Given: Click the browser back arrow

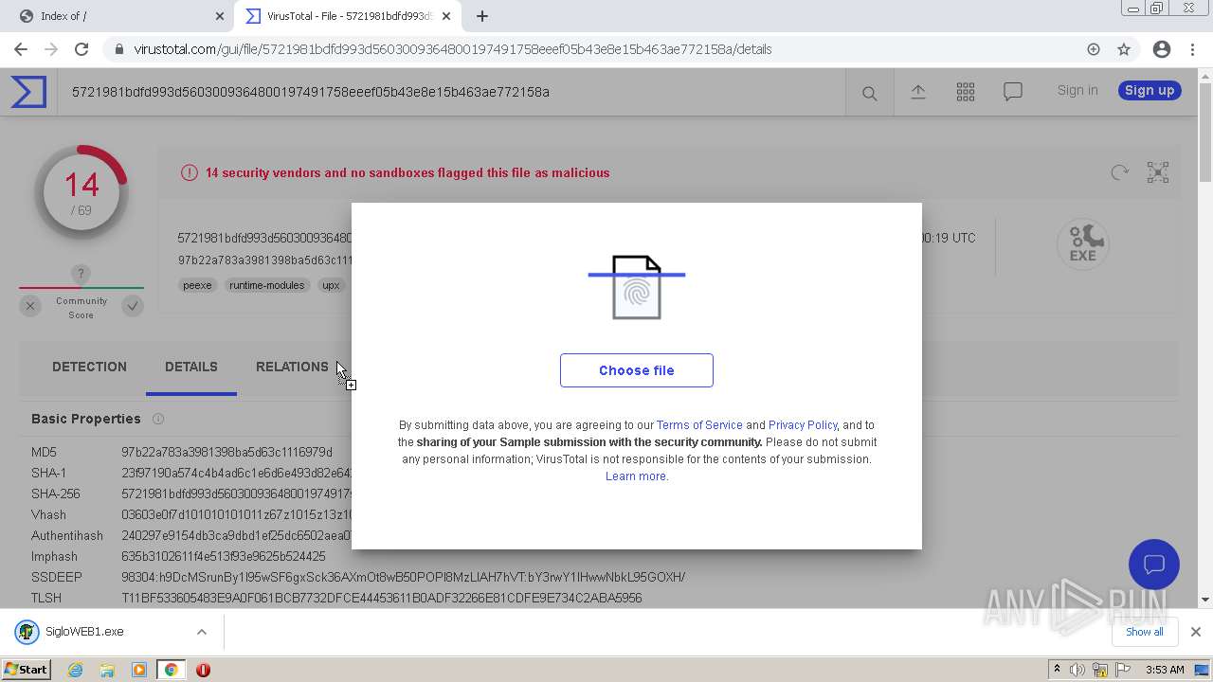Looking at the screenshot, I should 21,49.
